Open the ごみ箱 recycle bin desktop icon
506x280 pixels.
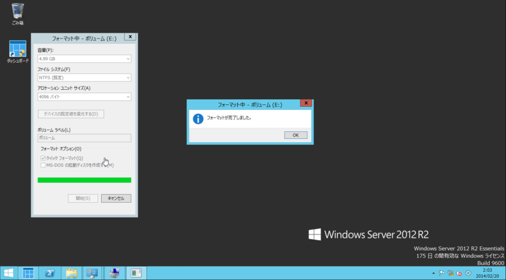18,14
